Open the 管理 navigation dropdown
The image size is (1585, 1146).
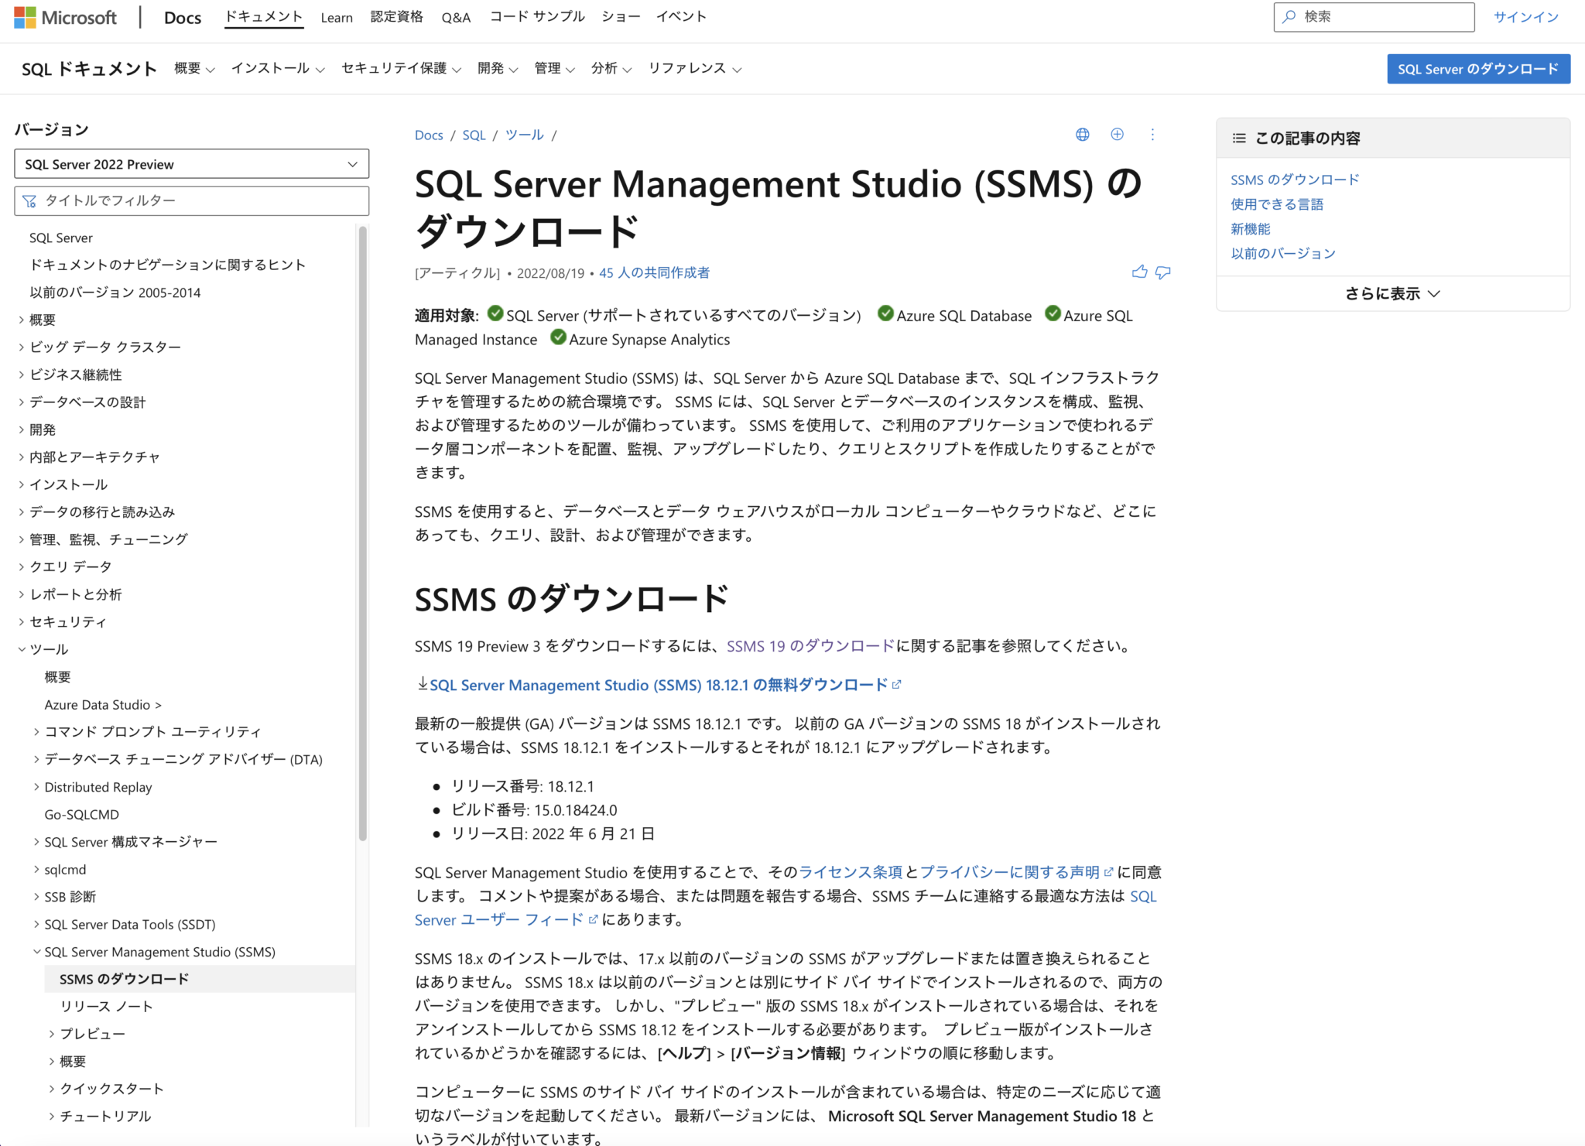[x=554, y=68]
